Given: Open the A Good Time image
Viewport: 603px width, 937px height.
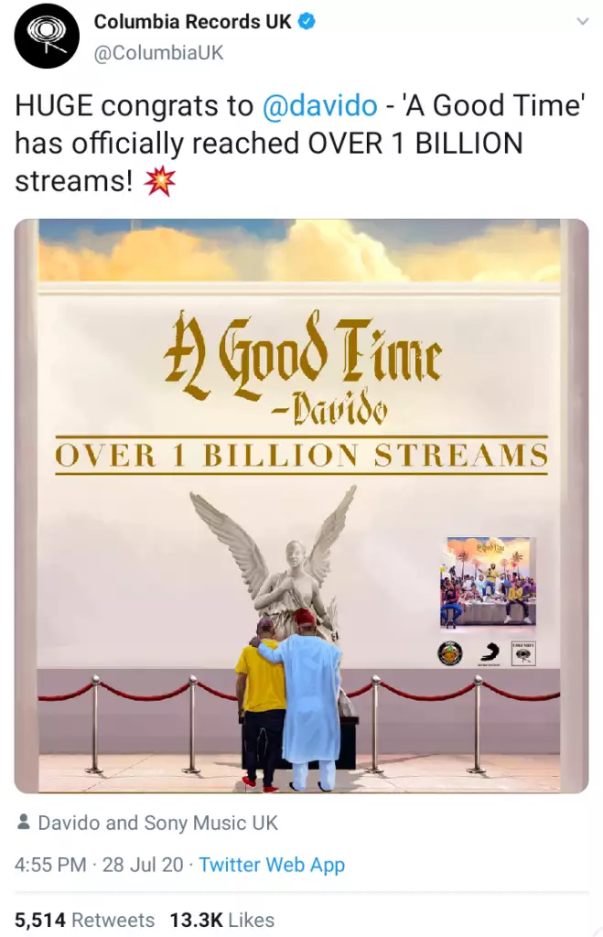Looking at the screenshot, I should tap(301, 506).
